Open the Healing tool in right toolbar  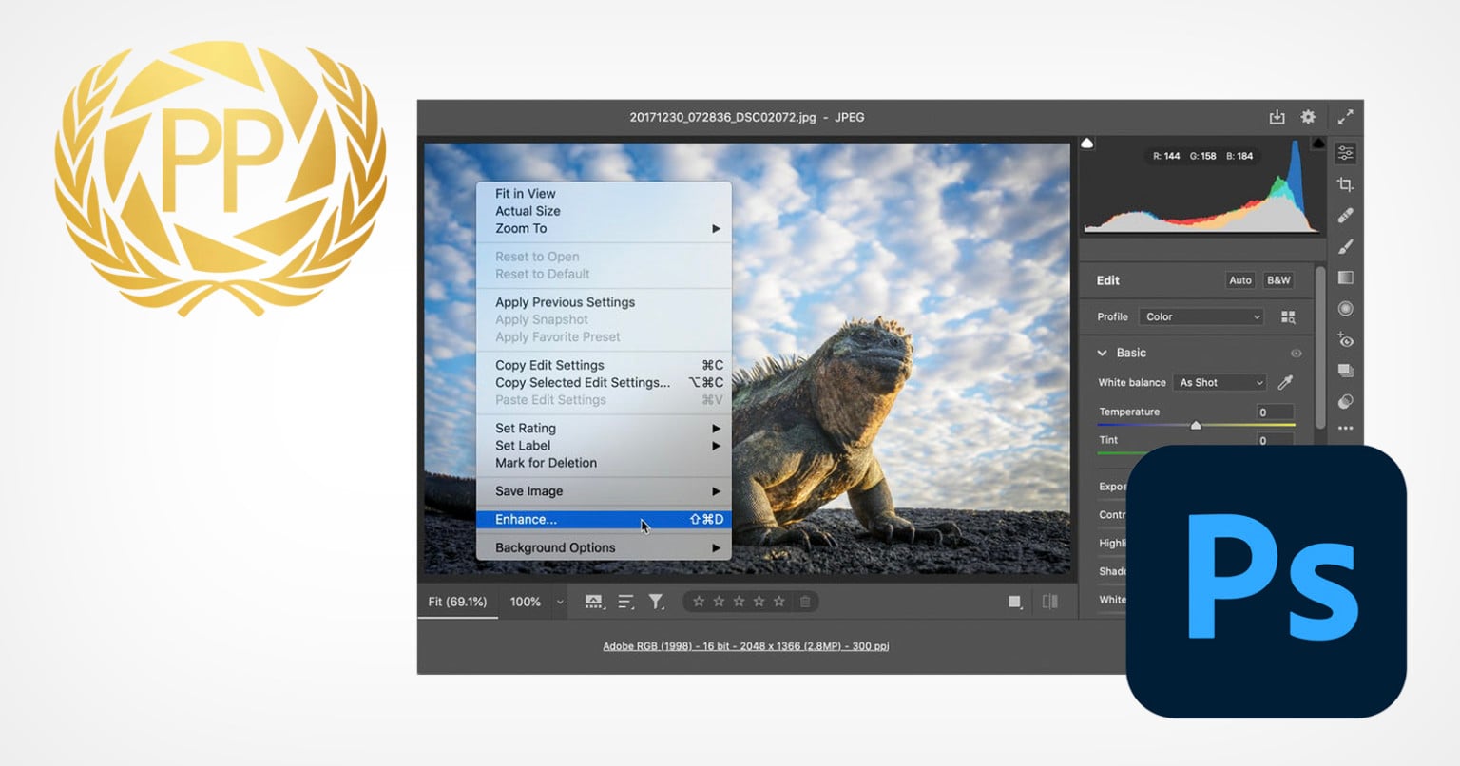tap(1345, 217)
